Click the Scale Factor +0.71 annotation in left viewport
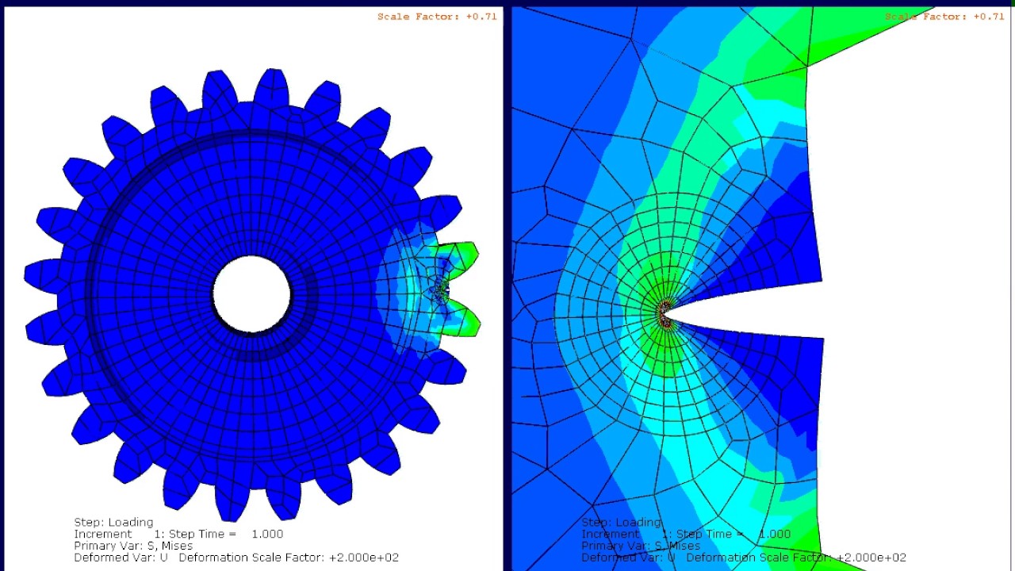1015x571 pixels. pyautogui.click(x=438, y=16)
